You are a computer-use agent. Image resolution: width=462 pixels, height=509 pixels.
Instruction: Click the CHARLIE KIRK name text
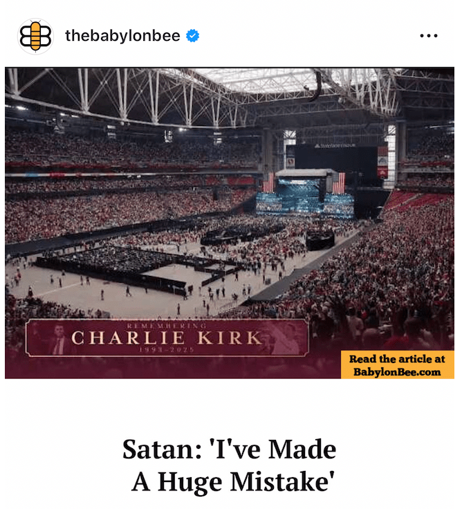pos(167,338)
